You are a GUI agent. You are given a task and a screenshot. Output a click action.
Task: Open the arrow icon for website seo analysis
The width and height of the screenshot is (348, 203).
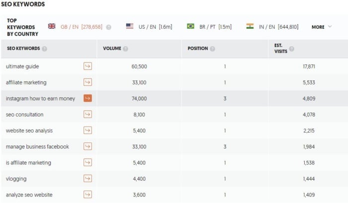[x=87, y=131]
